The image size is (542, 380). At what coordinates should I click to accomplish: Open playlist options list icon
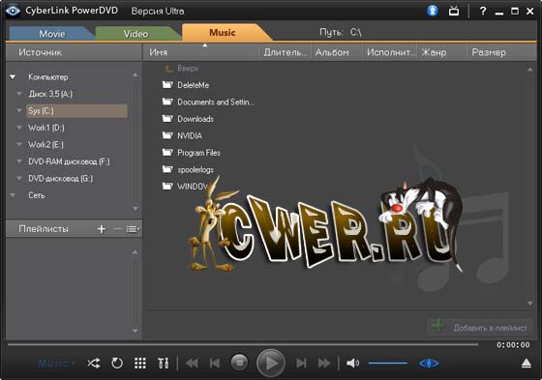(x=133, y=229)
